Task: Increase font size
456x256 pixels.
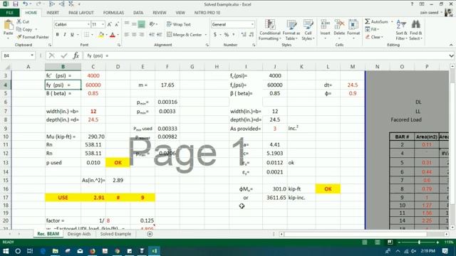Action: [109, 25]
